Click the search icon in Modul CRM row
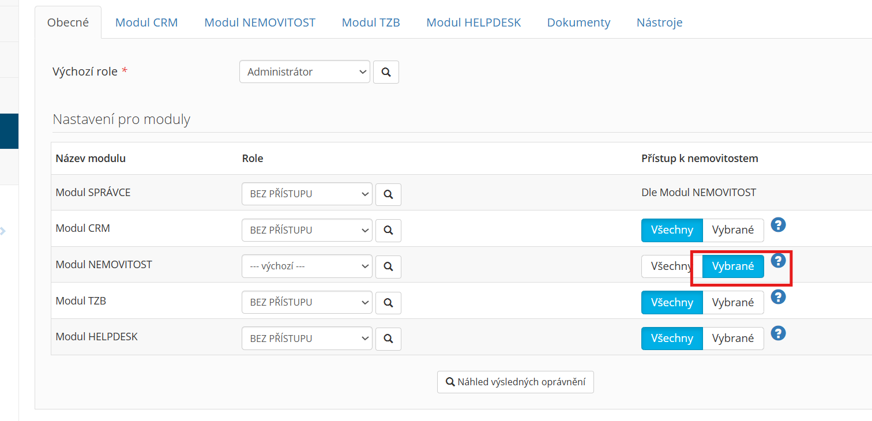 click(388, 230)
